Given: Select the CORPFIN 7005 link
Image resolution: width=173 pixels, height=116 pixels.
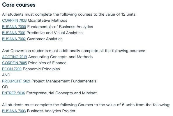Looking at the screenshot, I should click(x=15, y=63).
